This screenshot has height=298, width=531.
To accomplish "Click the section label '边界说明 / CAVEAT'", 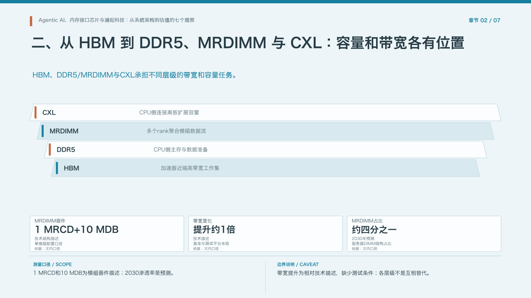I will click(298, 265).
